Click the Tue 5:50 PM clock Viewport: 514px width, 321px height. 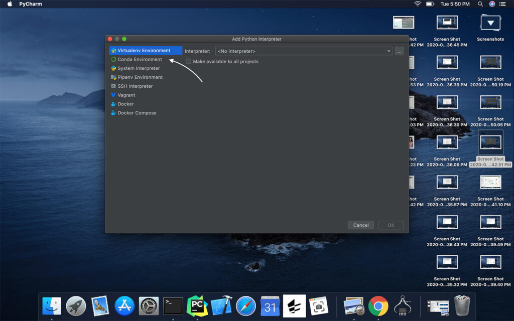[x=455, y=4]
